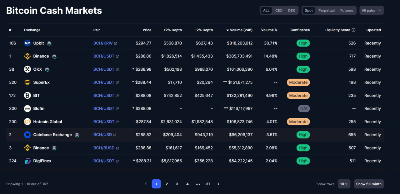400x194 pixels.
Task: Open external link icon for BCH/BUSD pair
Action: pyautogui.click(x=117, y=148)
